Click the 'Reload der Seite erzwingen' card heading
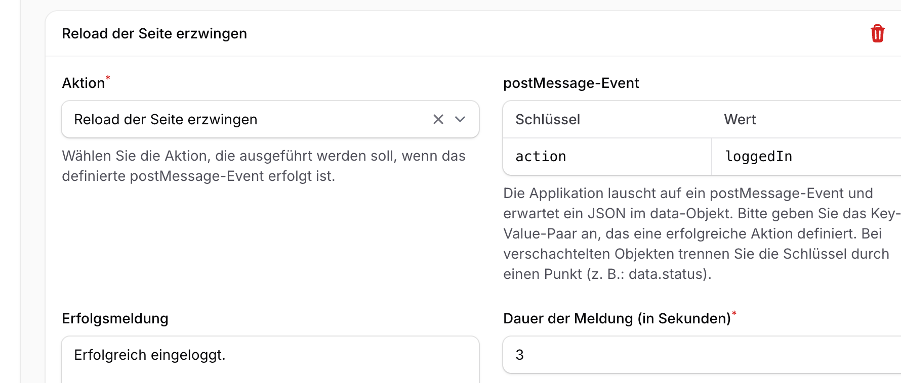Image resolution: width=901 pixels, height=383 pixels. [x=154, y=33]
